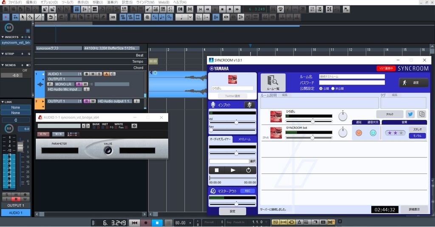Switch to メトロノーム tab
Image resolution: width=435 pixels, height=227 pixels.
click(x=244, y=139)
